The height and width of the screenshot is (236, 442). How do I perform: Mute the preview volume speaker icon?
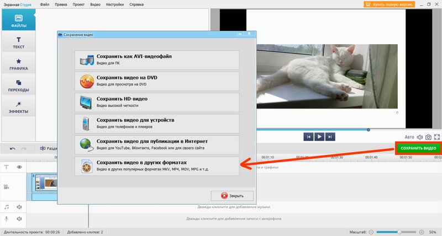420,137
